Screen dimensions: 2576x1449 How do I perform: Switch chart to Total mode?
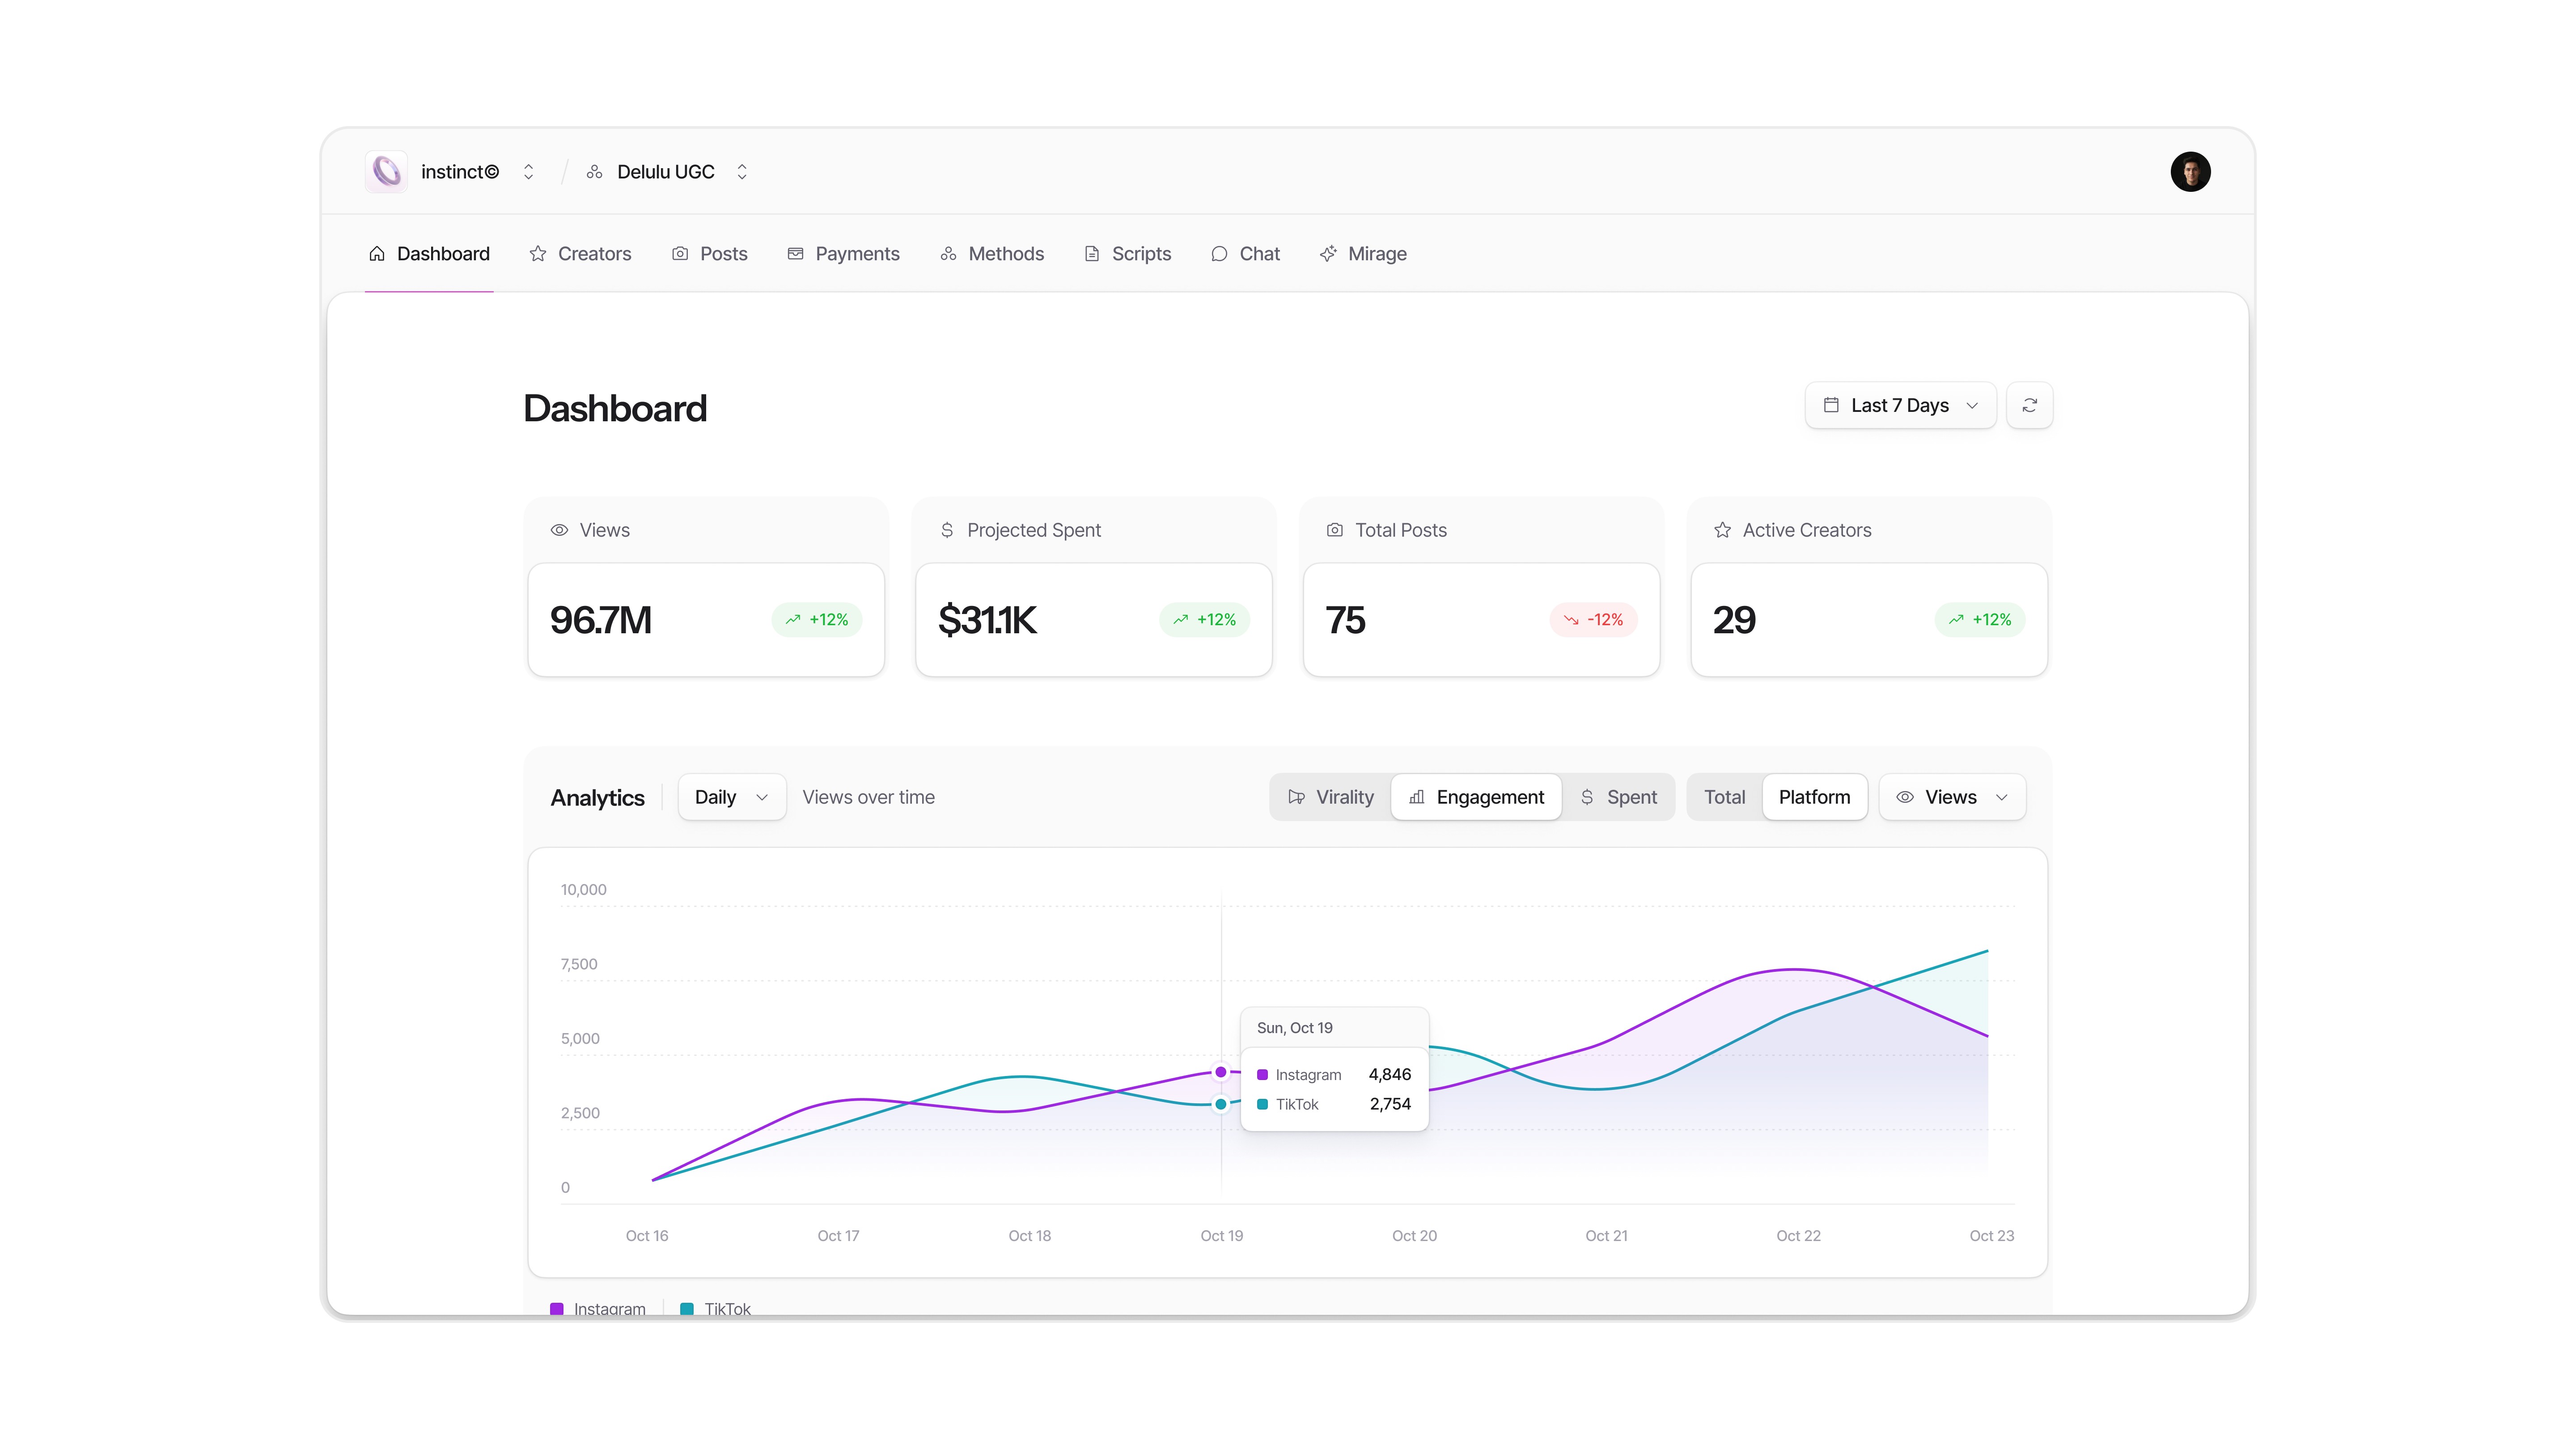1724,797
